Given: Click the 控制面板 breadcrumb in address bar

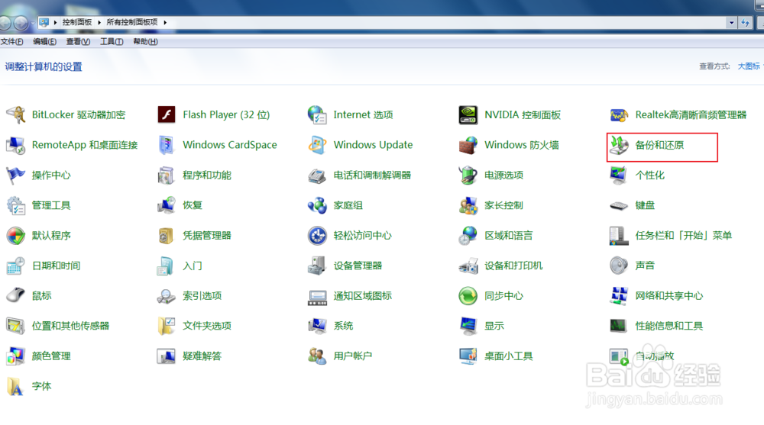Looking at the screenshot, I should 77,22.
